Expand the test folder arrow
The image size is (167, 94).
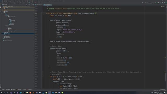[x=5, y=32]
